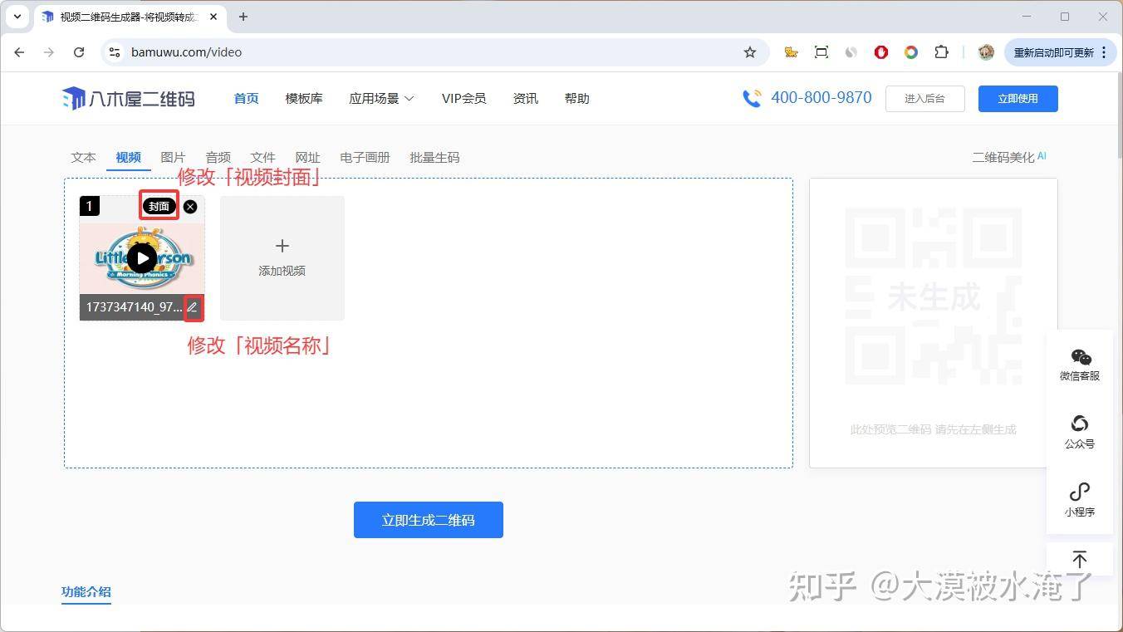Switch to the 图片 tab
The width and height of the screenshot is (1123, 632).
click(x=173, y=157)
